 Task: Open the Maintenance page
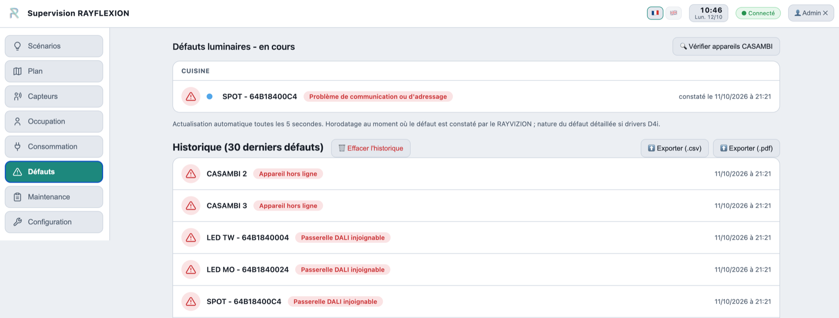54,197
